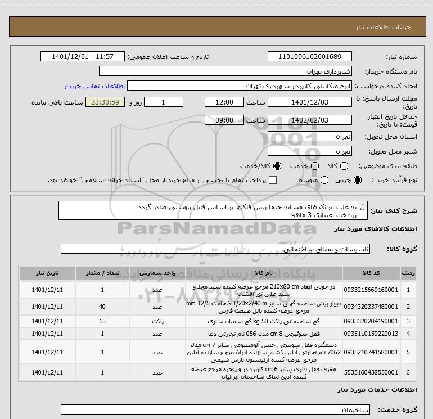Select the جزیی purchase type radio

pyautogui.click(x=357, y=180)
